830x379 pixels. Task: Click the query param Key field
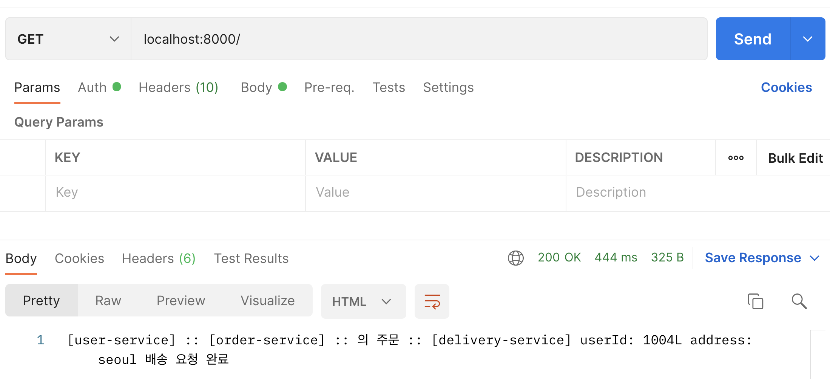coord(176,192)
